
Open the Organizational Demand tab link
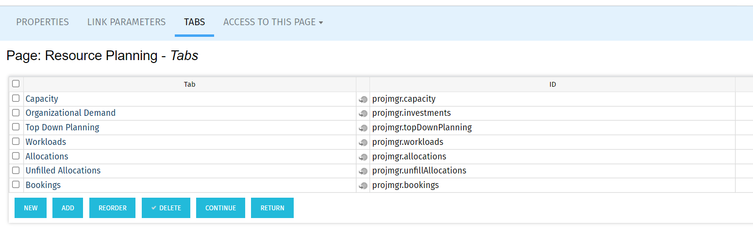[70, 113]
